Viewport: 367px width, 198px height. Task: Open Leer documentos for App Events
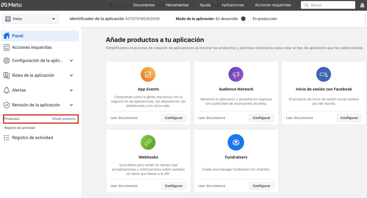(x=124, y=118)
